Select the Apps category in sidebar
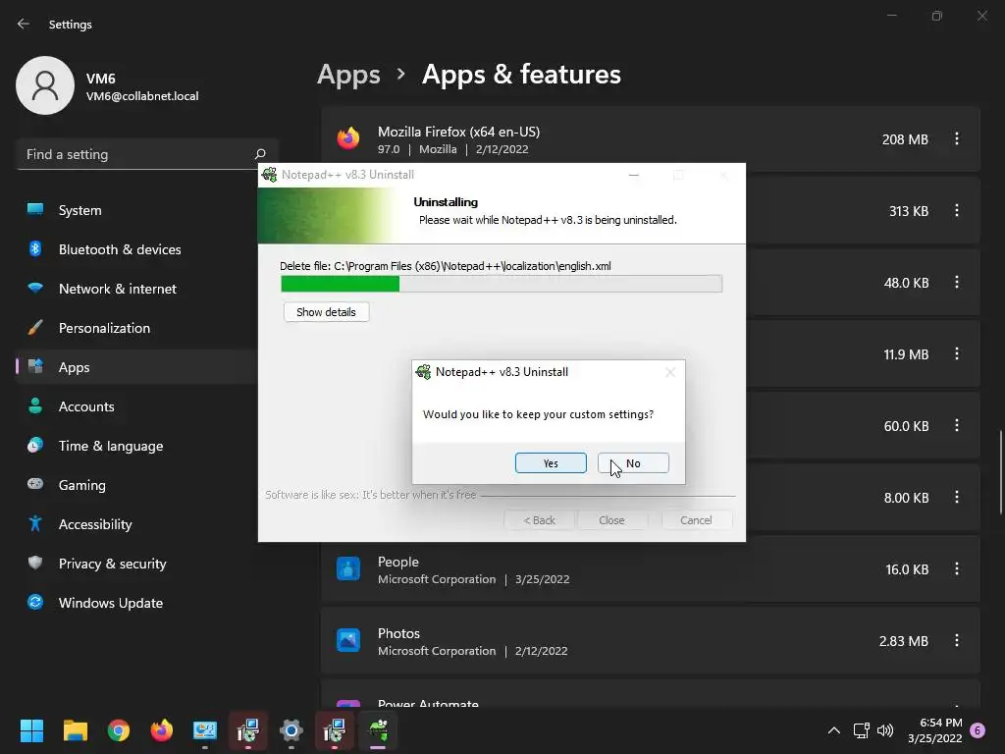Screen dimensions: 1005x754 click(x=137, y=367)
